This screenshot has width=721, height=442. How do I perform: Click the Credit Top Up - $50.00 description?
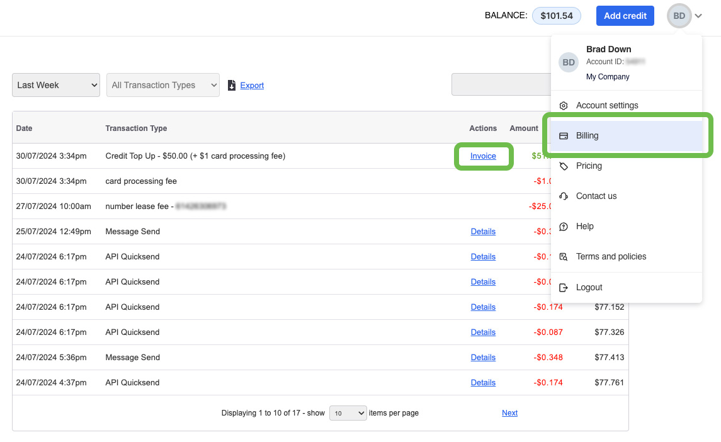click(x=195, y=156)
